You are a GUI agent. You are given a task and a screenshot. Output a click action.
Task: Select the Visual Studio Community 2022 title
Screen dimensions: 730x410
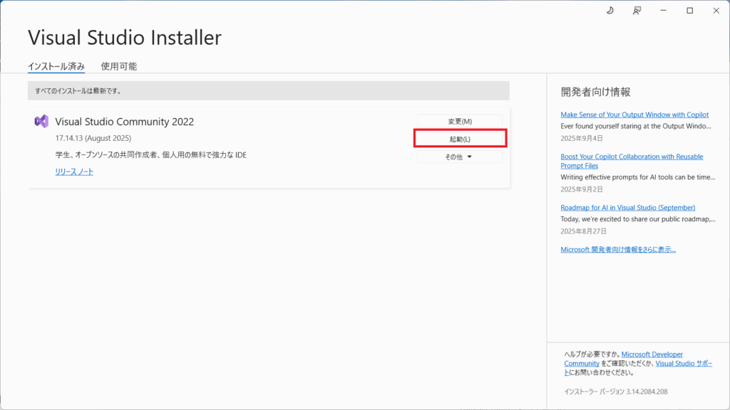[124, 122]
